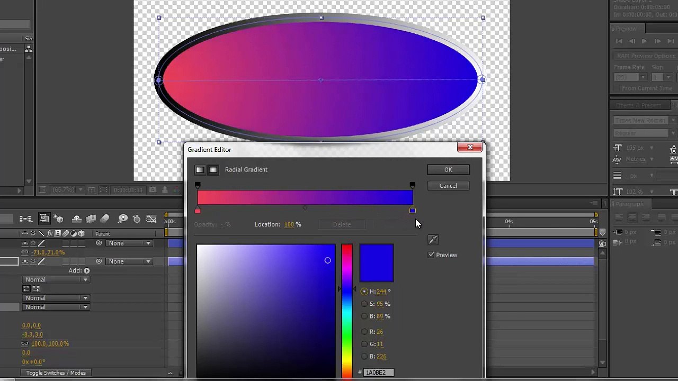Check the From Current Time checkbox

tap(617, 88)
